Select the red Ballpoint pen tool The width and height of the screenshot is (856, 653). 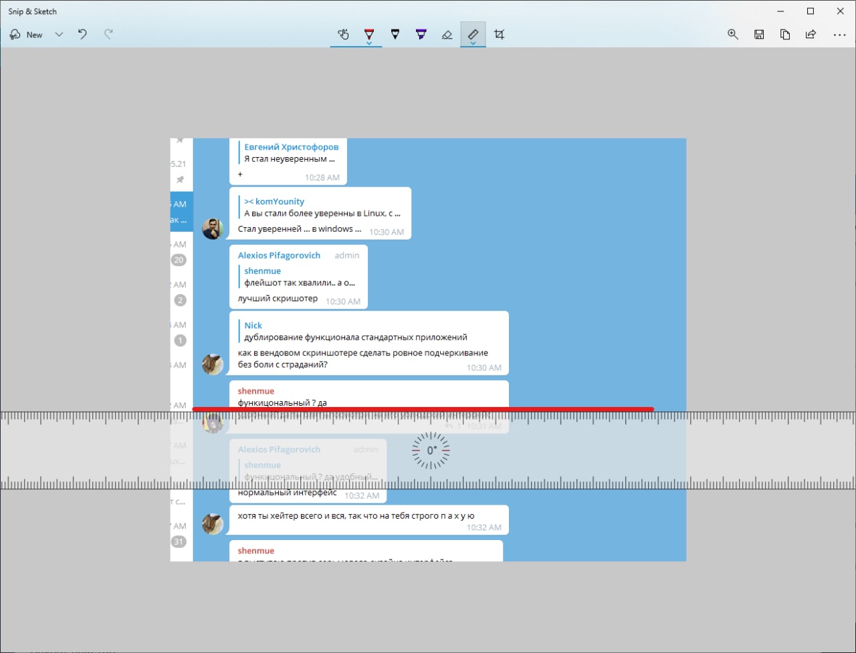[368, 33]
